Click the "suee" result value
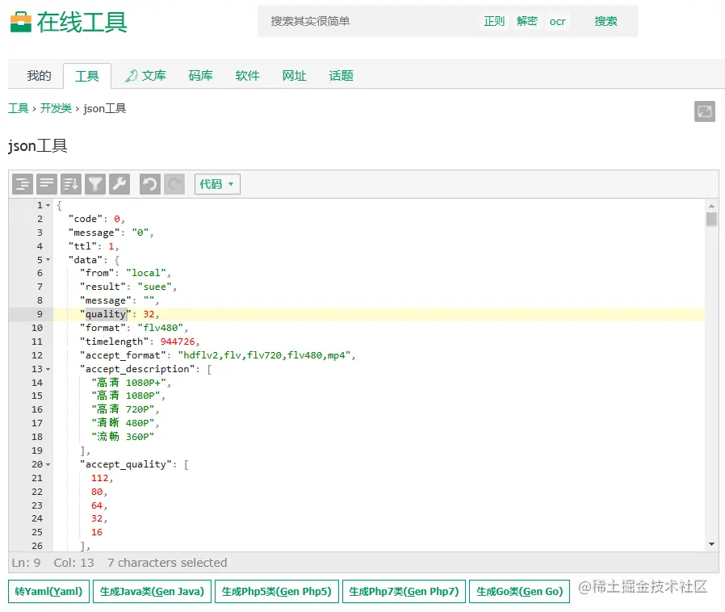725x612 pixels. (155, 287)
